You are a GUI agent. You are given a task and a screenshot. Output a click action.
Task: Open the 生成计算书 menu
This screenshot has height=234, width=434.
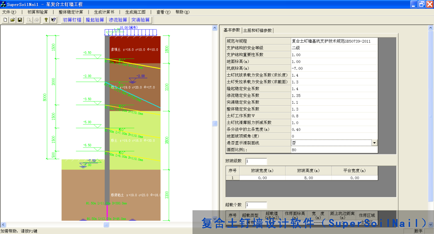click(x=104, y=12)
